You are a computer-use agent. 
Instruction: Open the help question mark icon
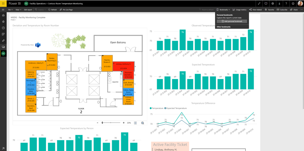(286, 3)
